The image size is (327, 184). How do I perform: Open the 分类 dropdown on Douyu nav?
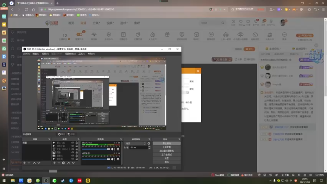coord(96,23)
